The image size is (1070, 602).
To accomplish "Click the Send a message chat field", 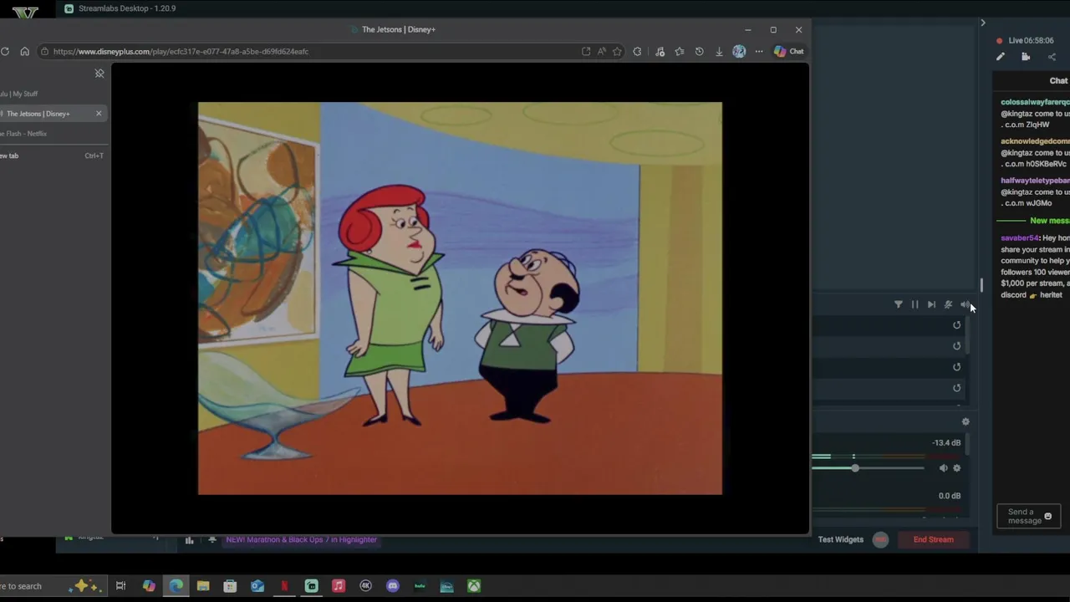I will tap(1021, 516).
